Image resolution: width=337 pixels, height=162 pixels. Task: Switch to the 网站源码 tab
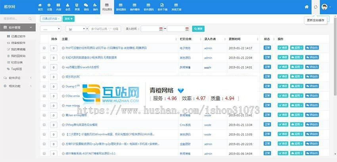(107, 7)
